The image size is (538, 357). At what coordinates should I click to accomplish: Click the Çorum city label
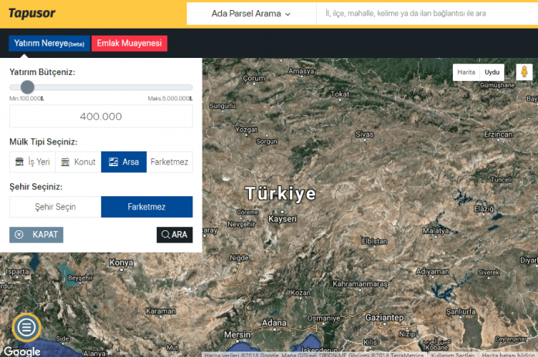[254, 78]
